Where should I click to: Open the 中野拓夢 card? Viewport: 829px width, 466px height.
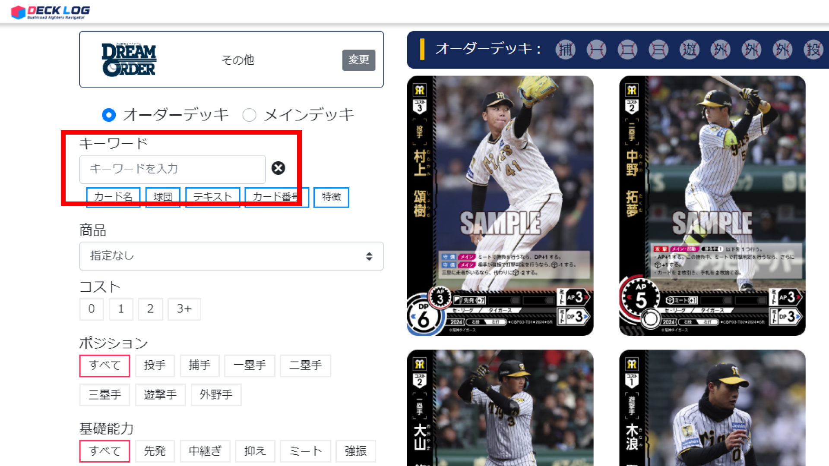click(712, 206)
